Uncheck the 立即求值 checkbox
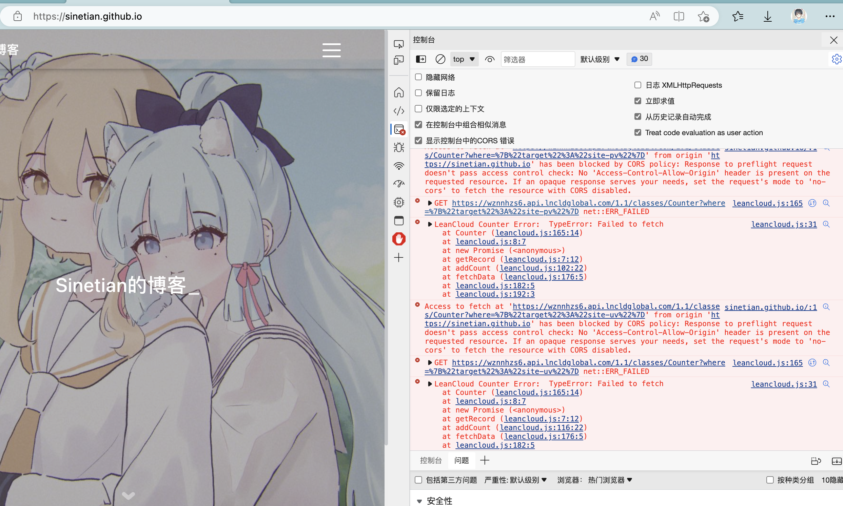Viewport: 843px width, 506px height. (x=638, y=101)
